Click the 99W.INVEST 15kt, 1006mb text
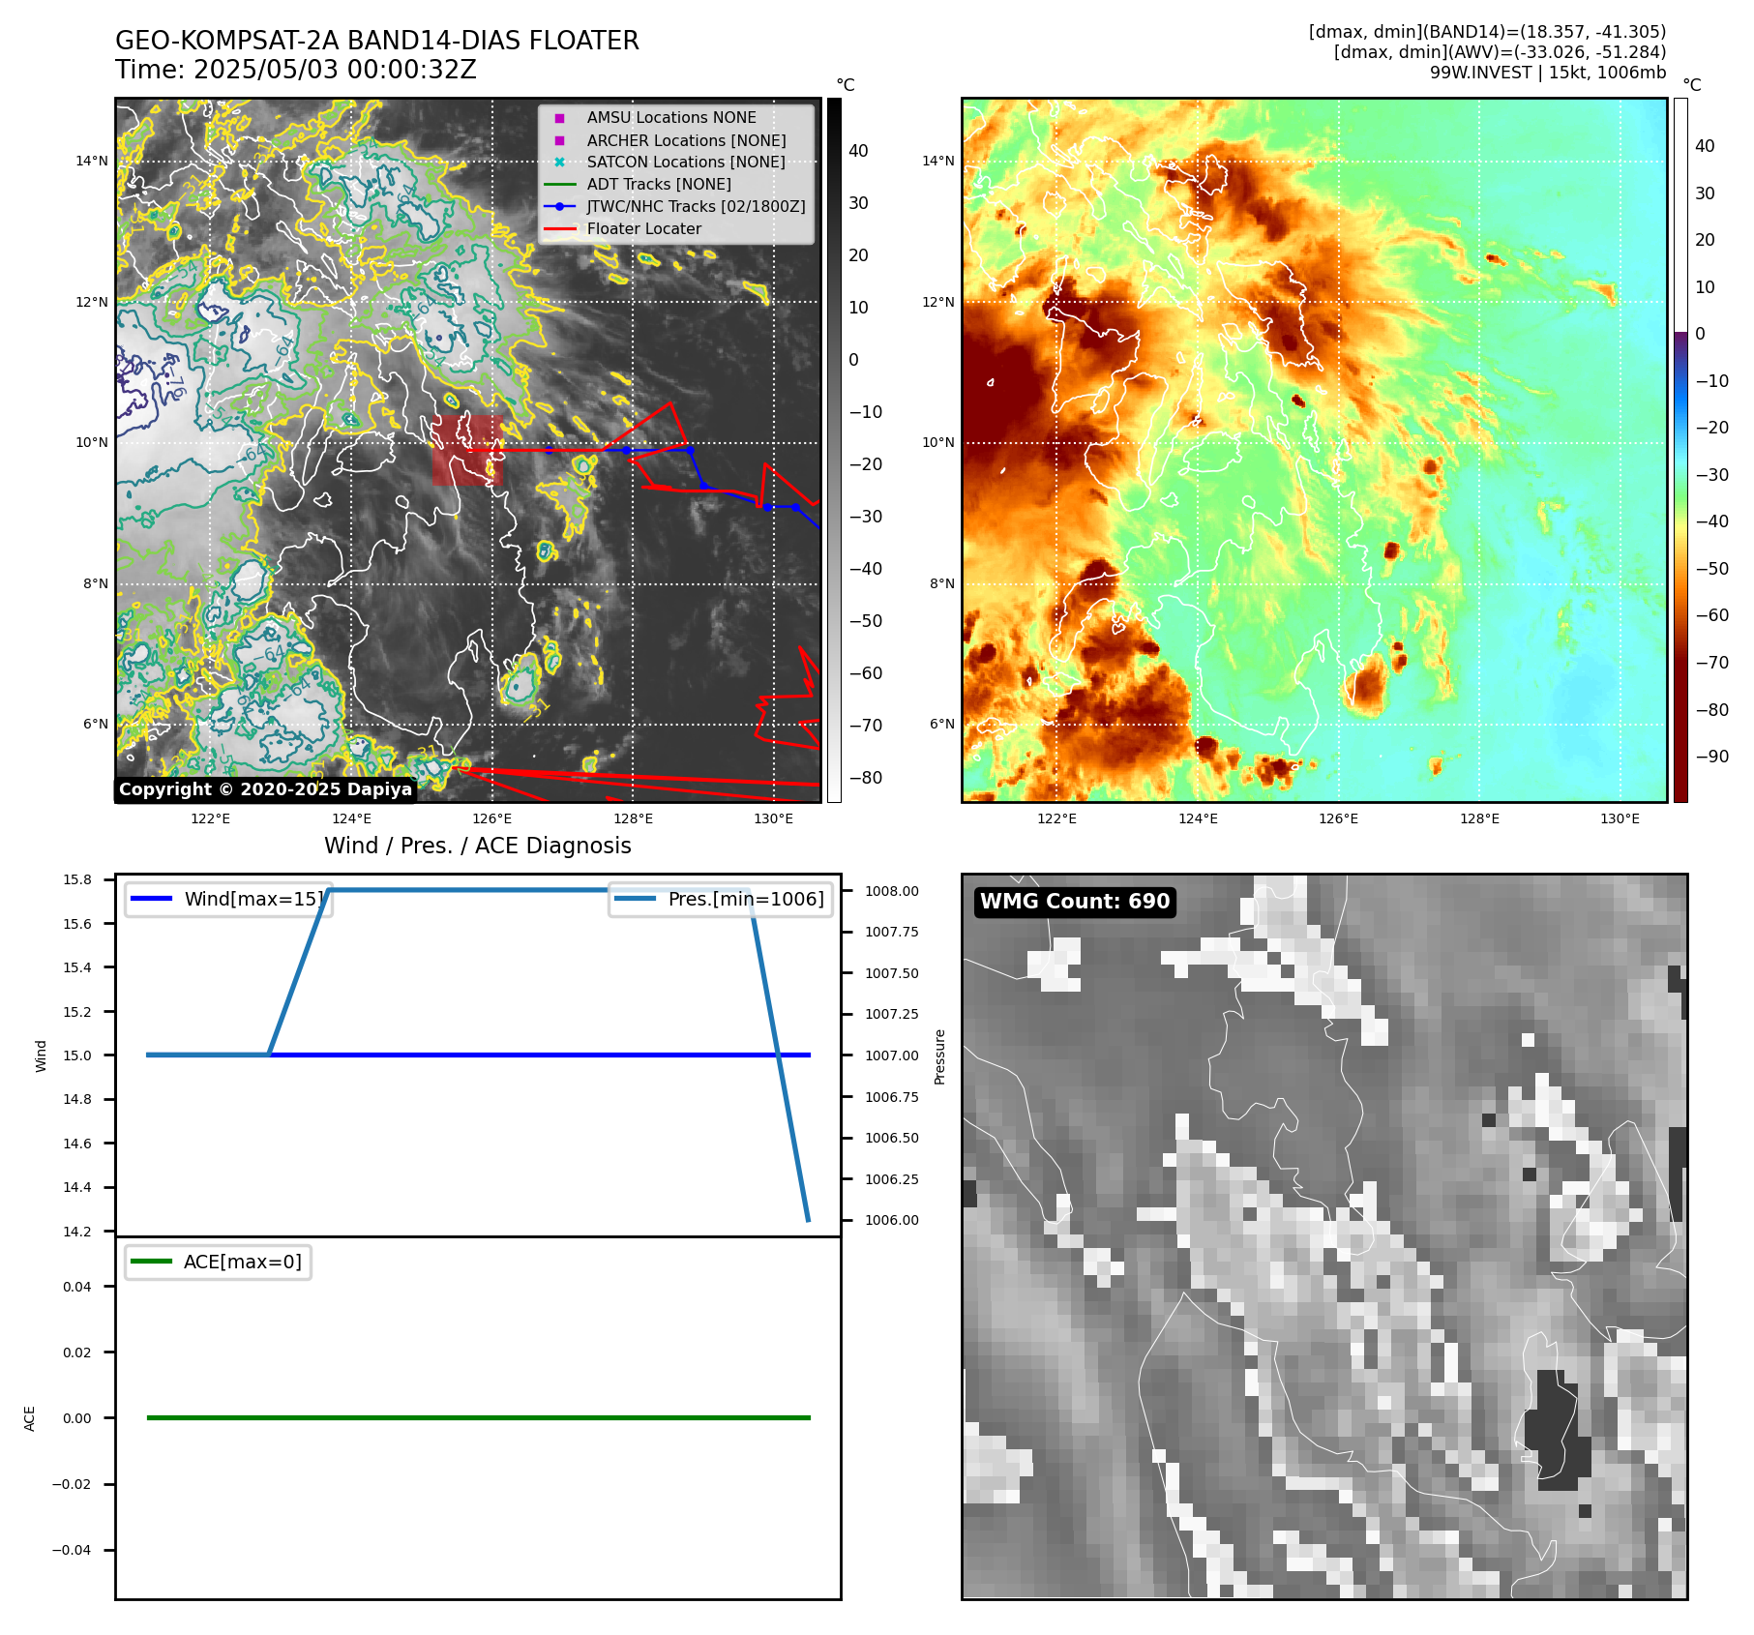This screenshot has height=1635, width=1754. point(1548,73)
